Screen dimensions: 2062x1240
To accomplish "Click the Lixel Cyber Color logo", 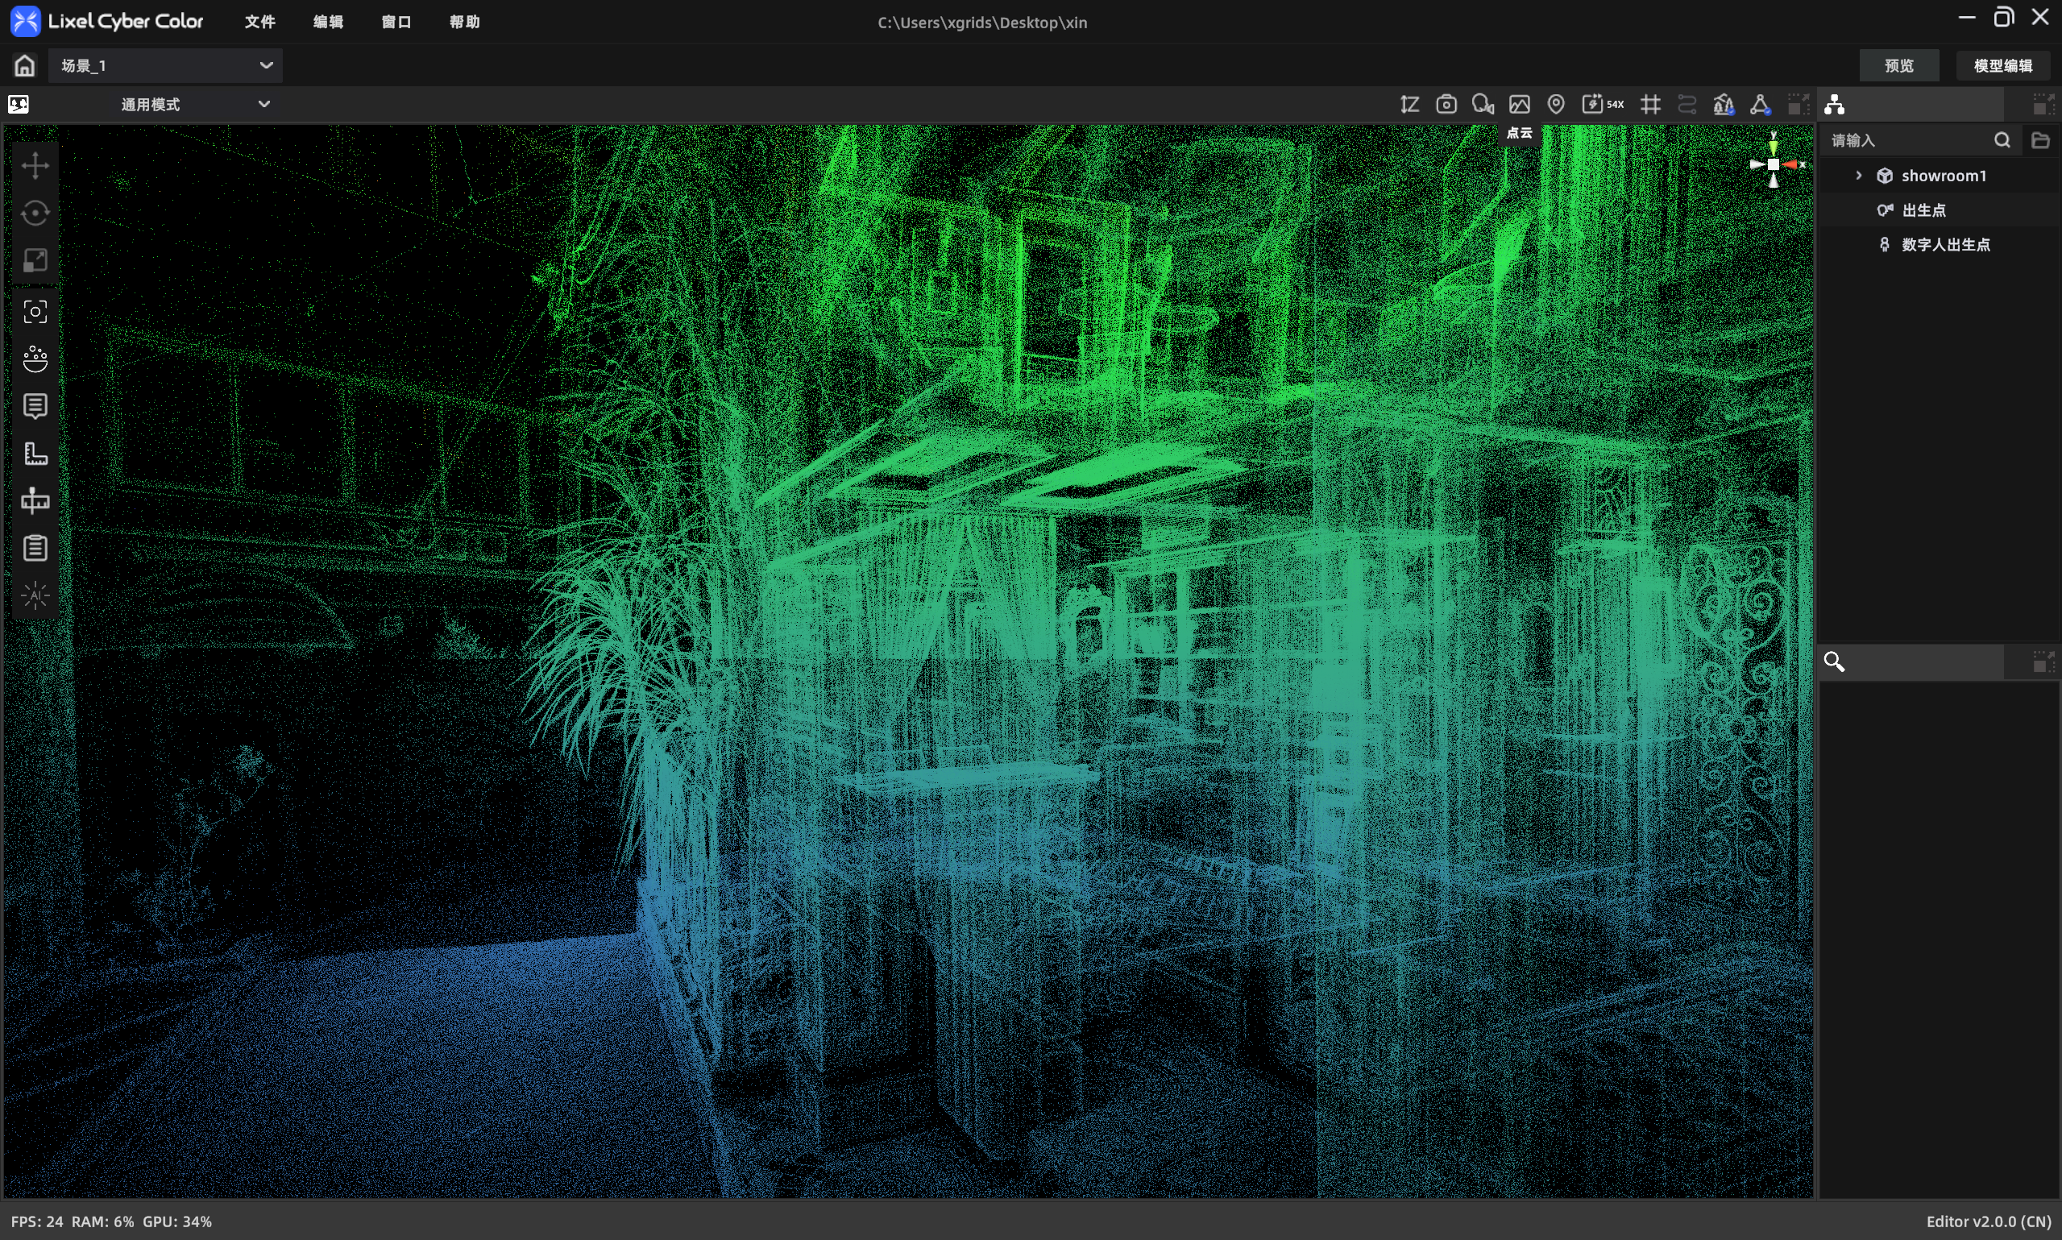I will (x=107, y=21).
